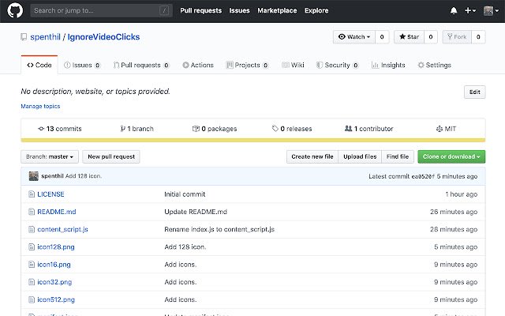Image resolution: width=505 pixels, height=316 pixels.
Task: View the 1 branch list
Action: [137, 129]
